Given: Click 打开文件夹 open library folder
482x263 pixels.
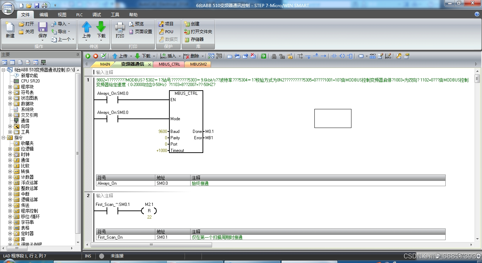Looking at the screenshot, I should pos(198,31).
